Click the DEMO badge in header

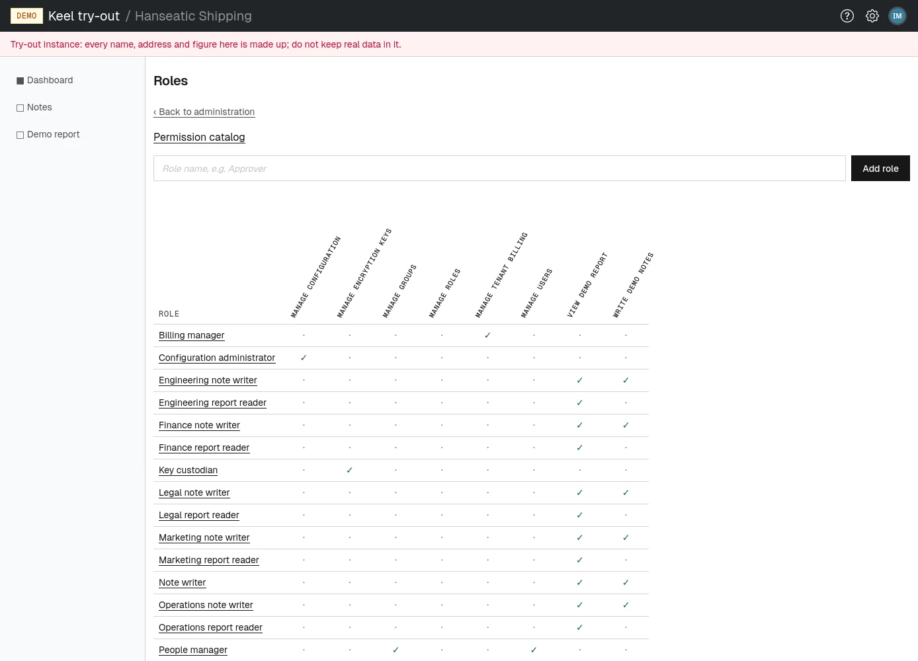pos(26,16)
